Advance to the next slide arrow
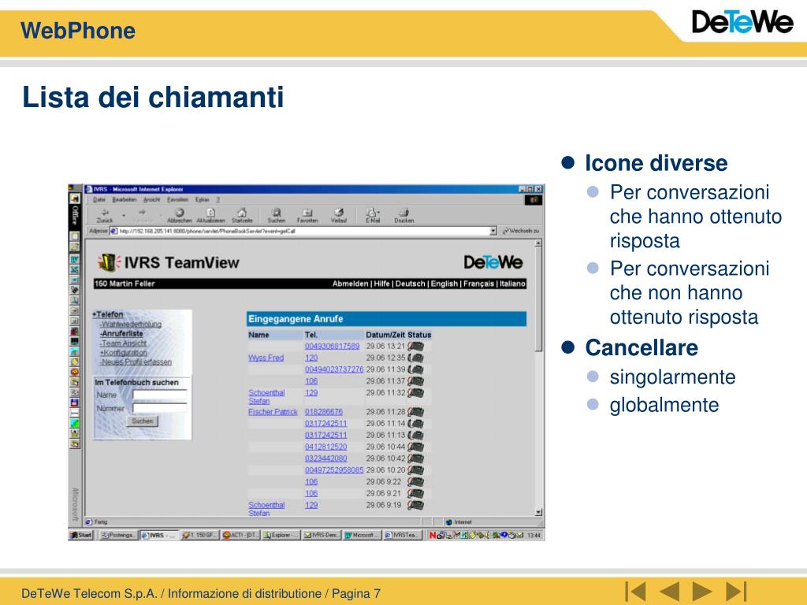The image size is (807, 605). 702,591
